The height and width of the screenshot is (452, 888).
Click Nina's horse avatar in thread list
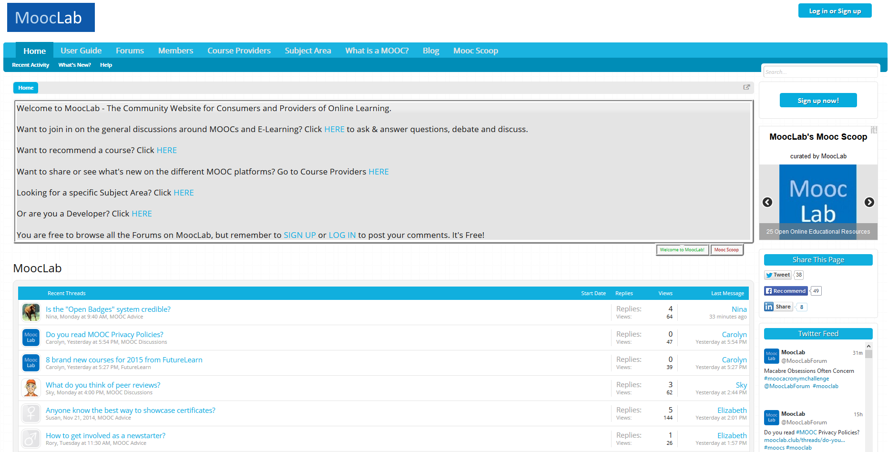tap(31, 312)
